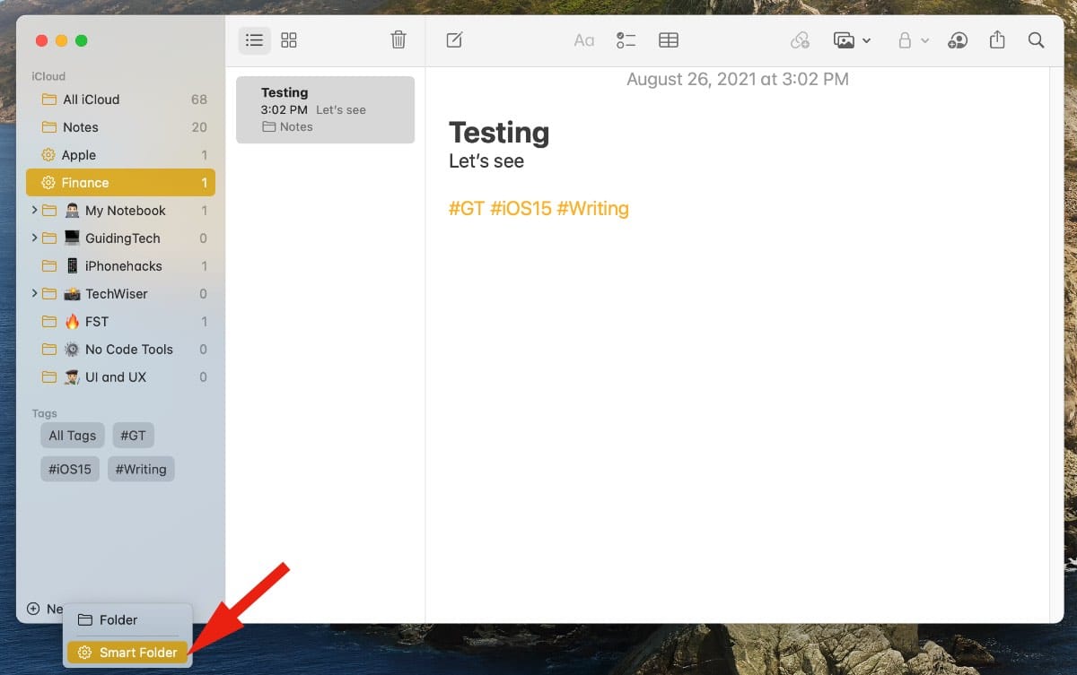Click the share collaborate person icon
Screen dimensions: 1077x675
pyautogui.click(x=958, y=40)
